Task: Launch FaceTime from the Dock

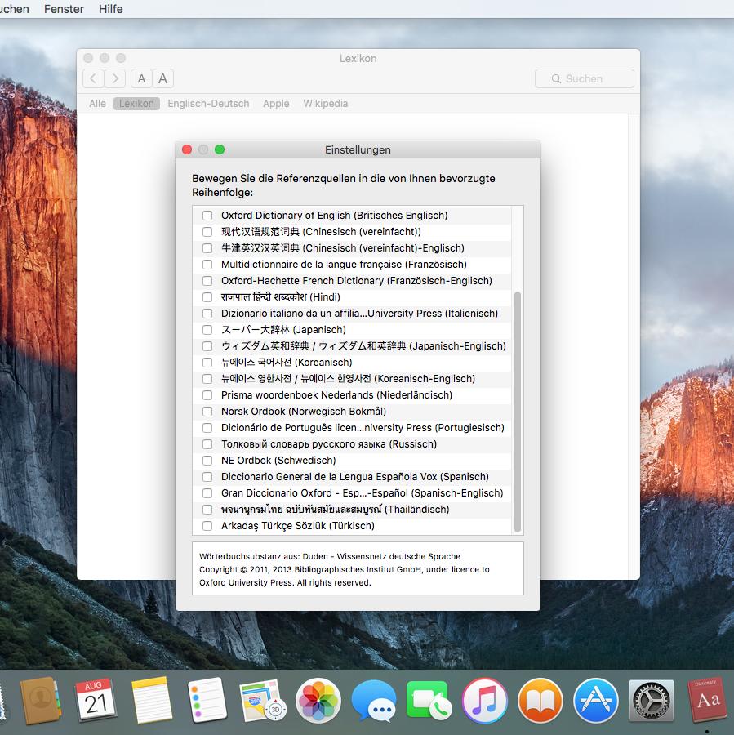Action: 429,701
